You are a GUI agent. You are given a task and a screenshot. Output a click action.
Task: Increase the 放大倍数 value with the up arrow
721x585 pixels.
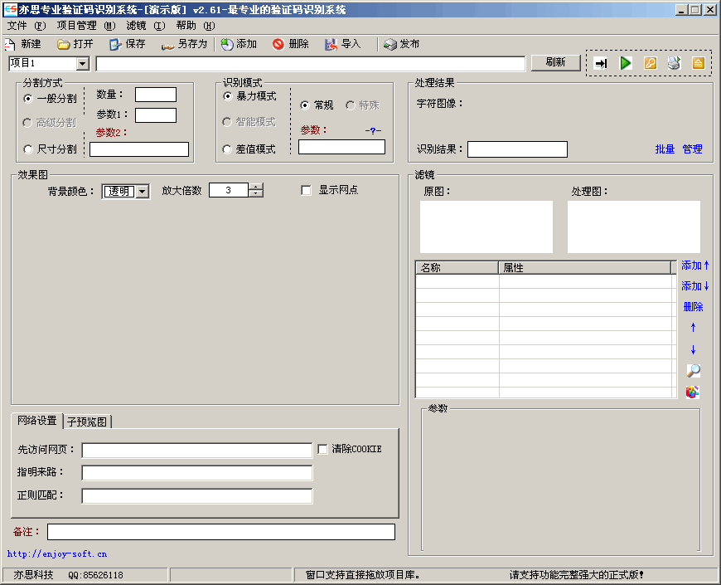(256, 187)
